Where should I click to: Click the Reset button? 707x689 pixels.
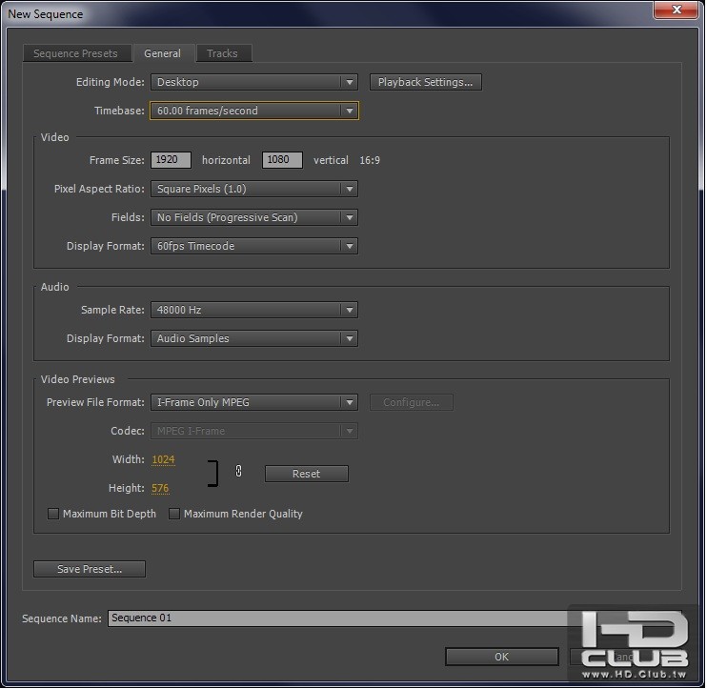[307, 474]
